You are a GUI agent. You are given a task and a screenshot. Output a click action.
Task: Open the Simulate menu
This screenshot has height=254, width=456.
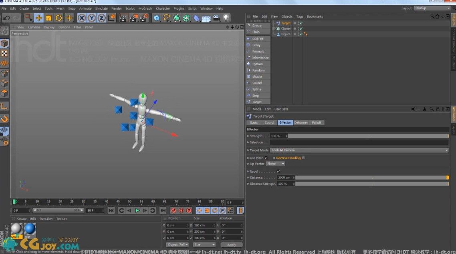coord(101,8)
